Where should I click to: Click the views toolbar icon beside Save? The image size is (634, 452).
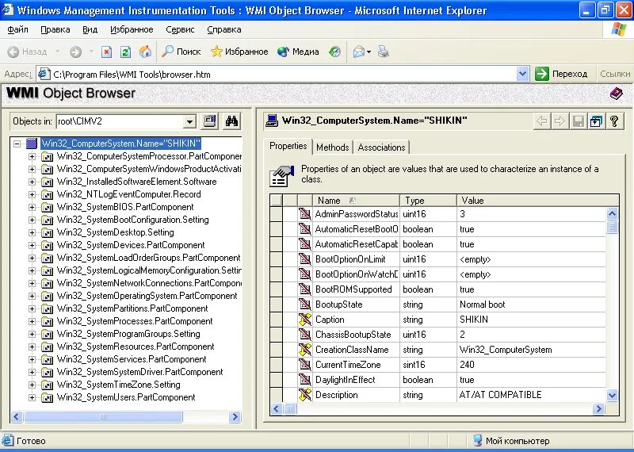point(596,121)
